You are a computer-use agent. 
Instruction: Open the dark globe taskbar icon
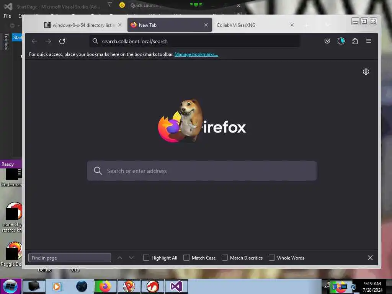point(82,286)
